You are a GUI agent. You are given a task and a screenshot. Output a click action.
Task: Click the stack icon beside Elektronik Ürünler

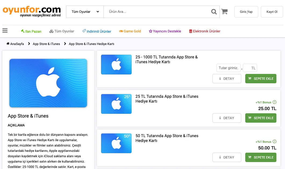(x=190, y=31)
